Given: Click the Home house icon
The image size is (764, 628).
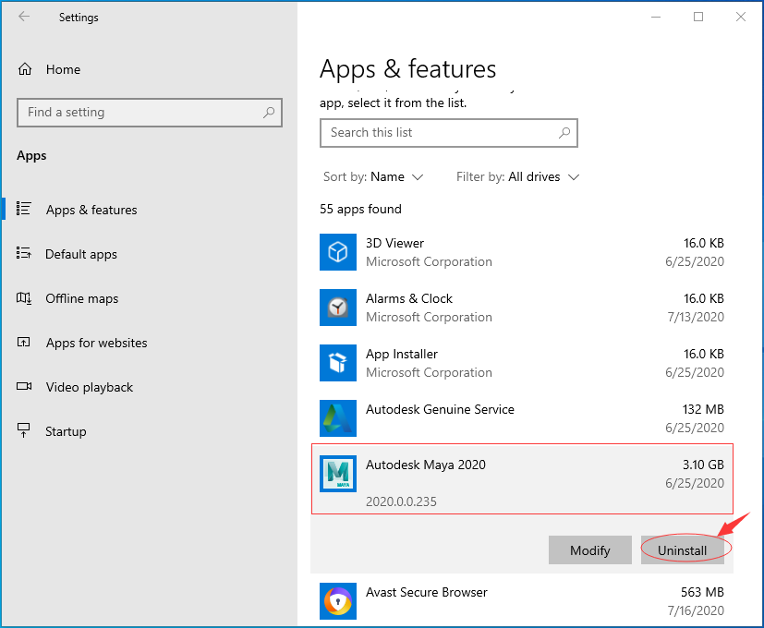Looking at the screenshot, I should coord(25,69).
